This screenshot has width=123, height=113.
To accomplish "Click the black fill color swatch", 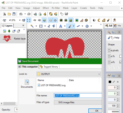I will [110, 82].
